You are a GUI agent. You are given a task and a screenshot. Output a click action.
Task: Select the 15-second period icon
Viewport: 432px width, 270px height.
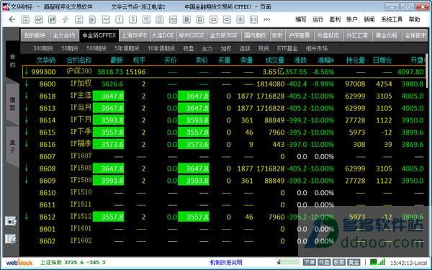[x=173, y=19]
